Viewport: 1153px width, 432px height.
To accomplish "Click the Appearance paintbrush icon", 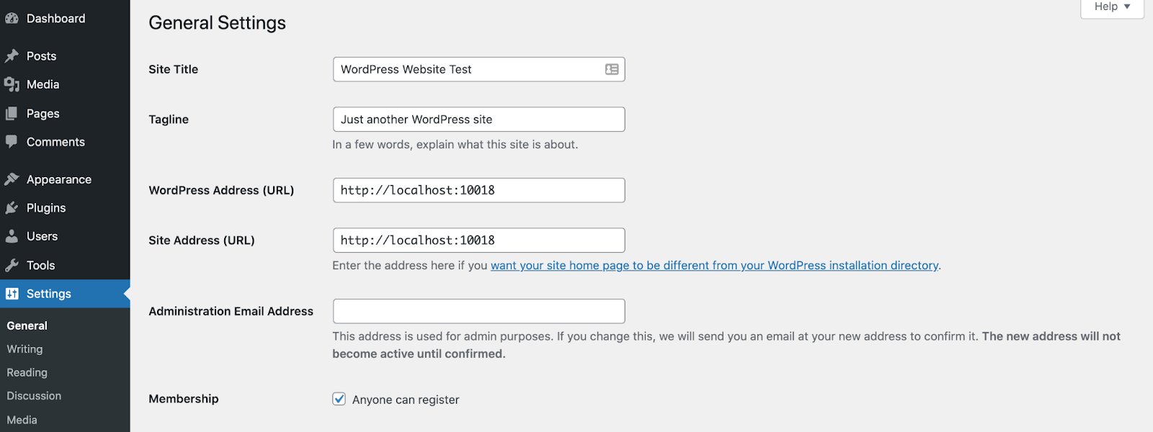I will [12, 179].
